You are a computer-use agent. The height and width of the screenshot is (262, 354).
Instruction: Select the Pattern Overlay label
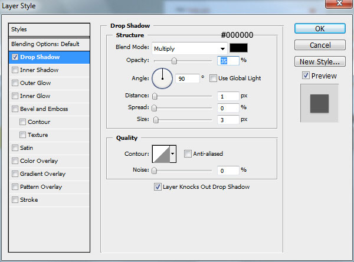[41, 187]
